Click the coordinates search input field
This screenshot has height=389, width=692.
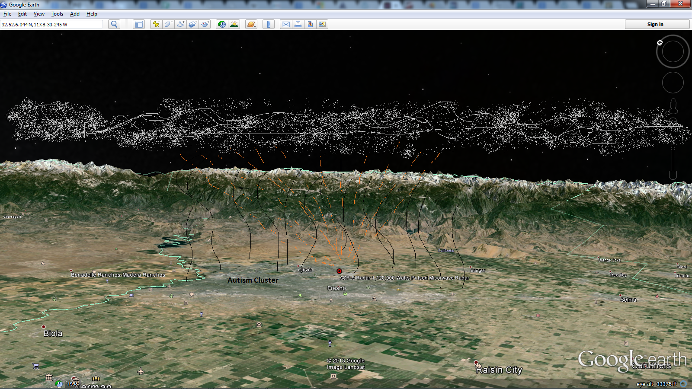tap(51, 25)
